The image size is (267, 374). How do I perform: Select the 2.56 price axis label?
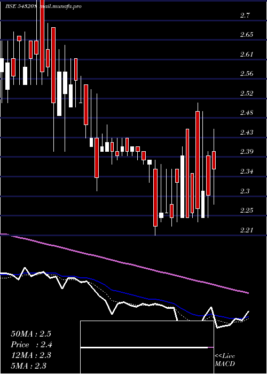pos(247,74)
